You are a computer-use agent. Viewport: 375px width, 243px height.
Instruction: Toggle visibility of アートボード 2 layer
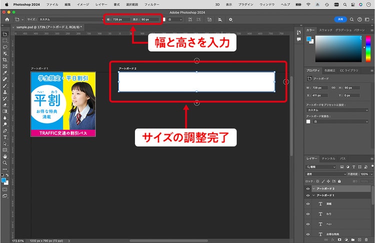308,189
